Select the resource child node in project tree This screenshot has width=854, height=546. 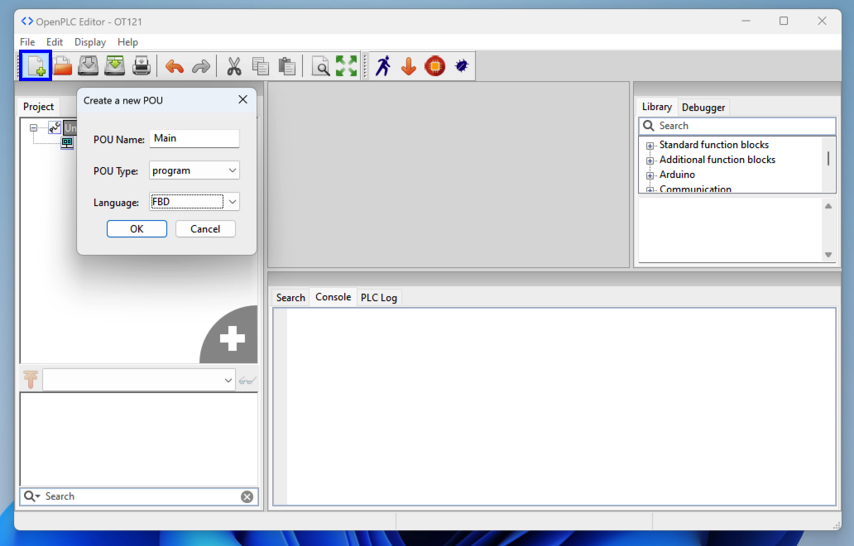coord(67,142)
